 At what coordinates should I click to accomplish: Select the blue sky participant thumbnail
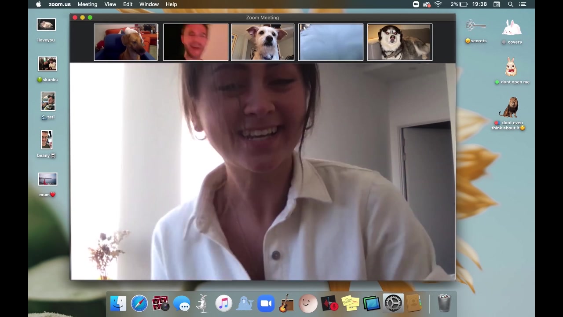click(x=331, y=42)
